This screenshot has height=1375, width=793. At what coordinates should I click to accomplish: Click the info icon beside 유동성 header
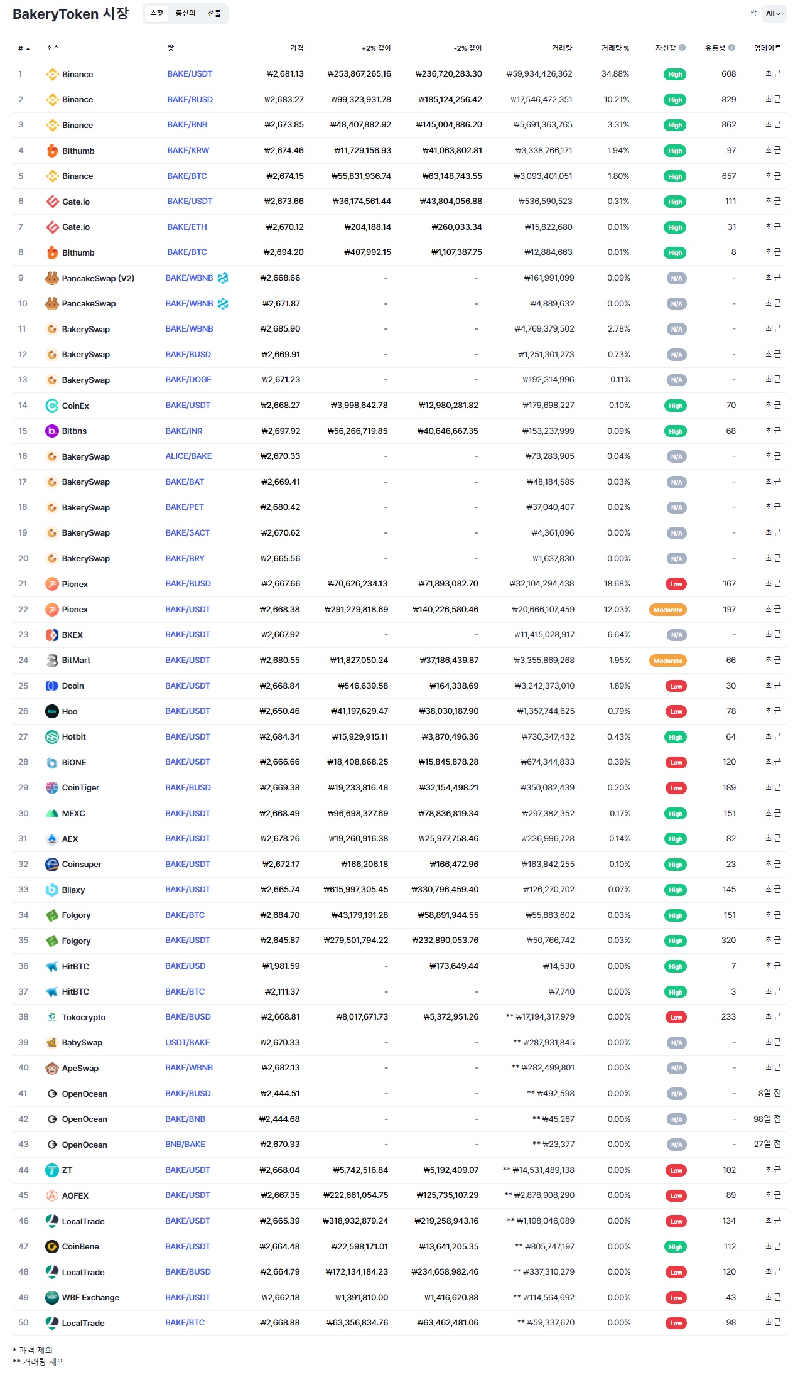732,48
